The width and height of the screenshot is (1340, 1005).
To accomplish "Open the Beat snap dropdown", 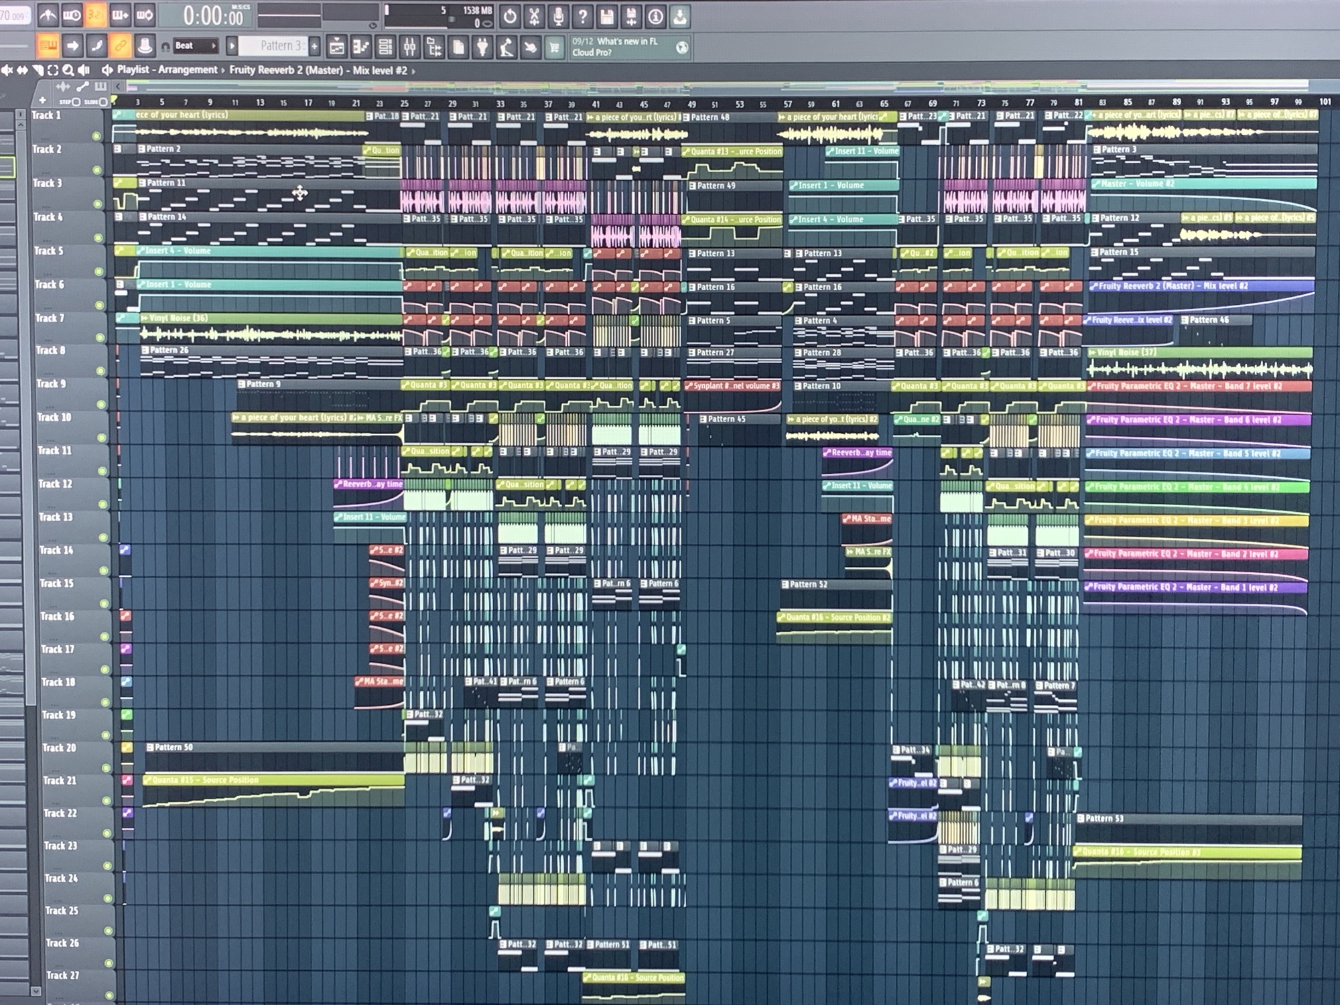I will 195,46.
